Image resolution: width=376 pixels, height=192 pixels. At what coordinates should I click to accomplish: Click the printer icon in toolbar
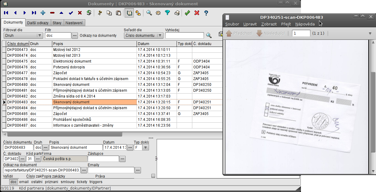tap(177, 13)
